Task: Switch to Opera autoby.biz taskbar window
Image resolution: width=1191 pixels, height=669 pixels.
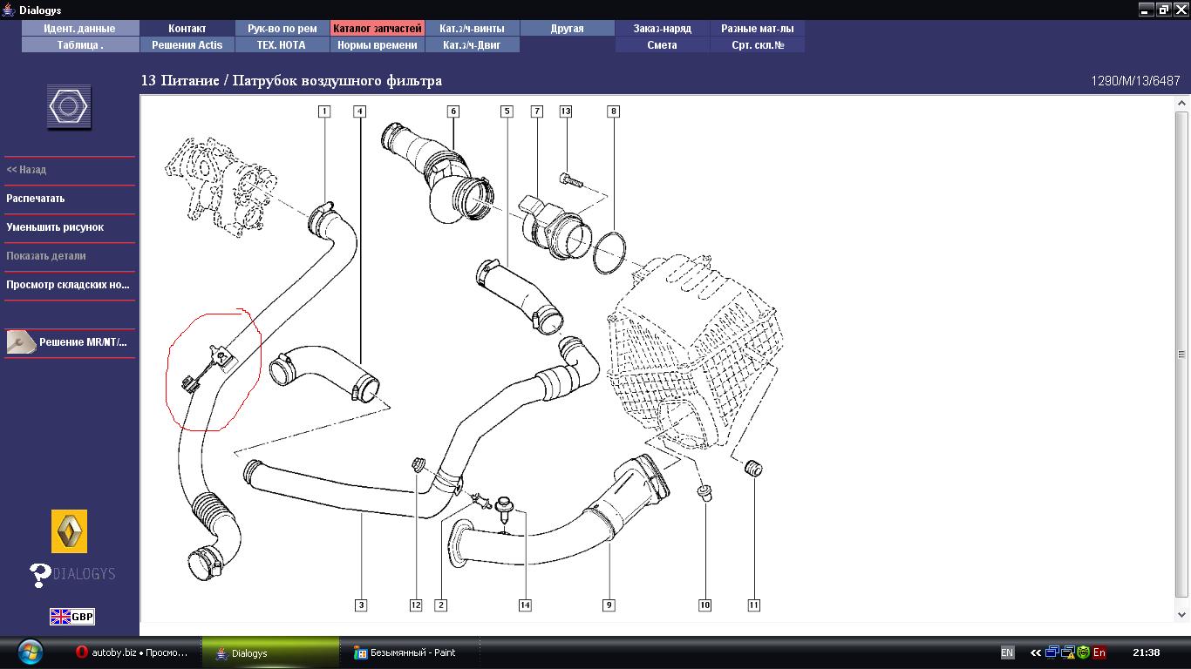Action: coord(133,652)
